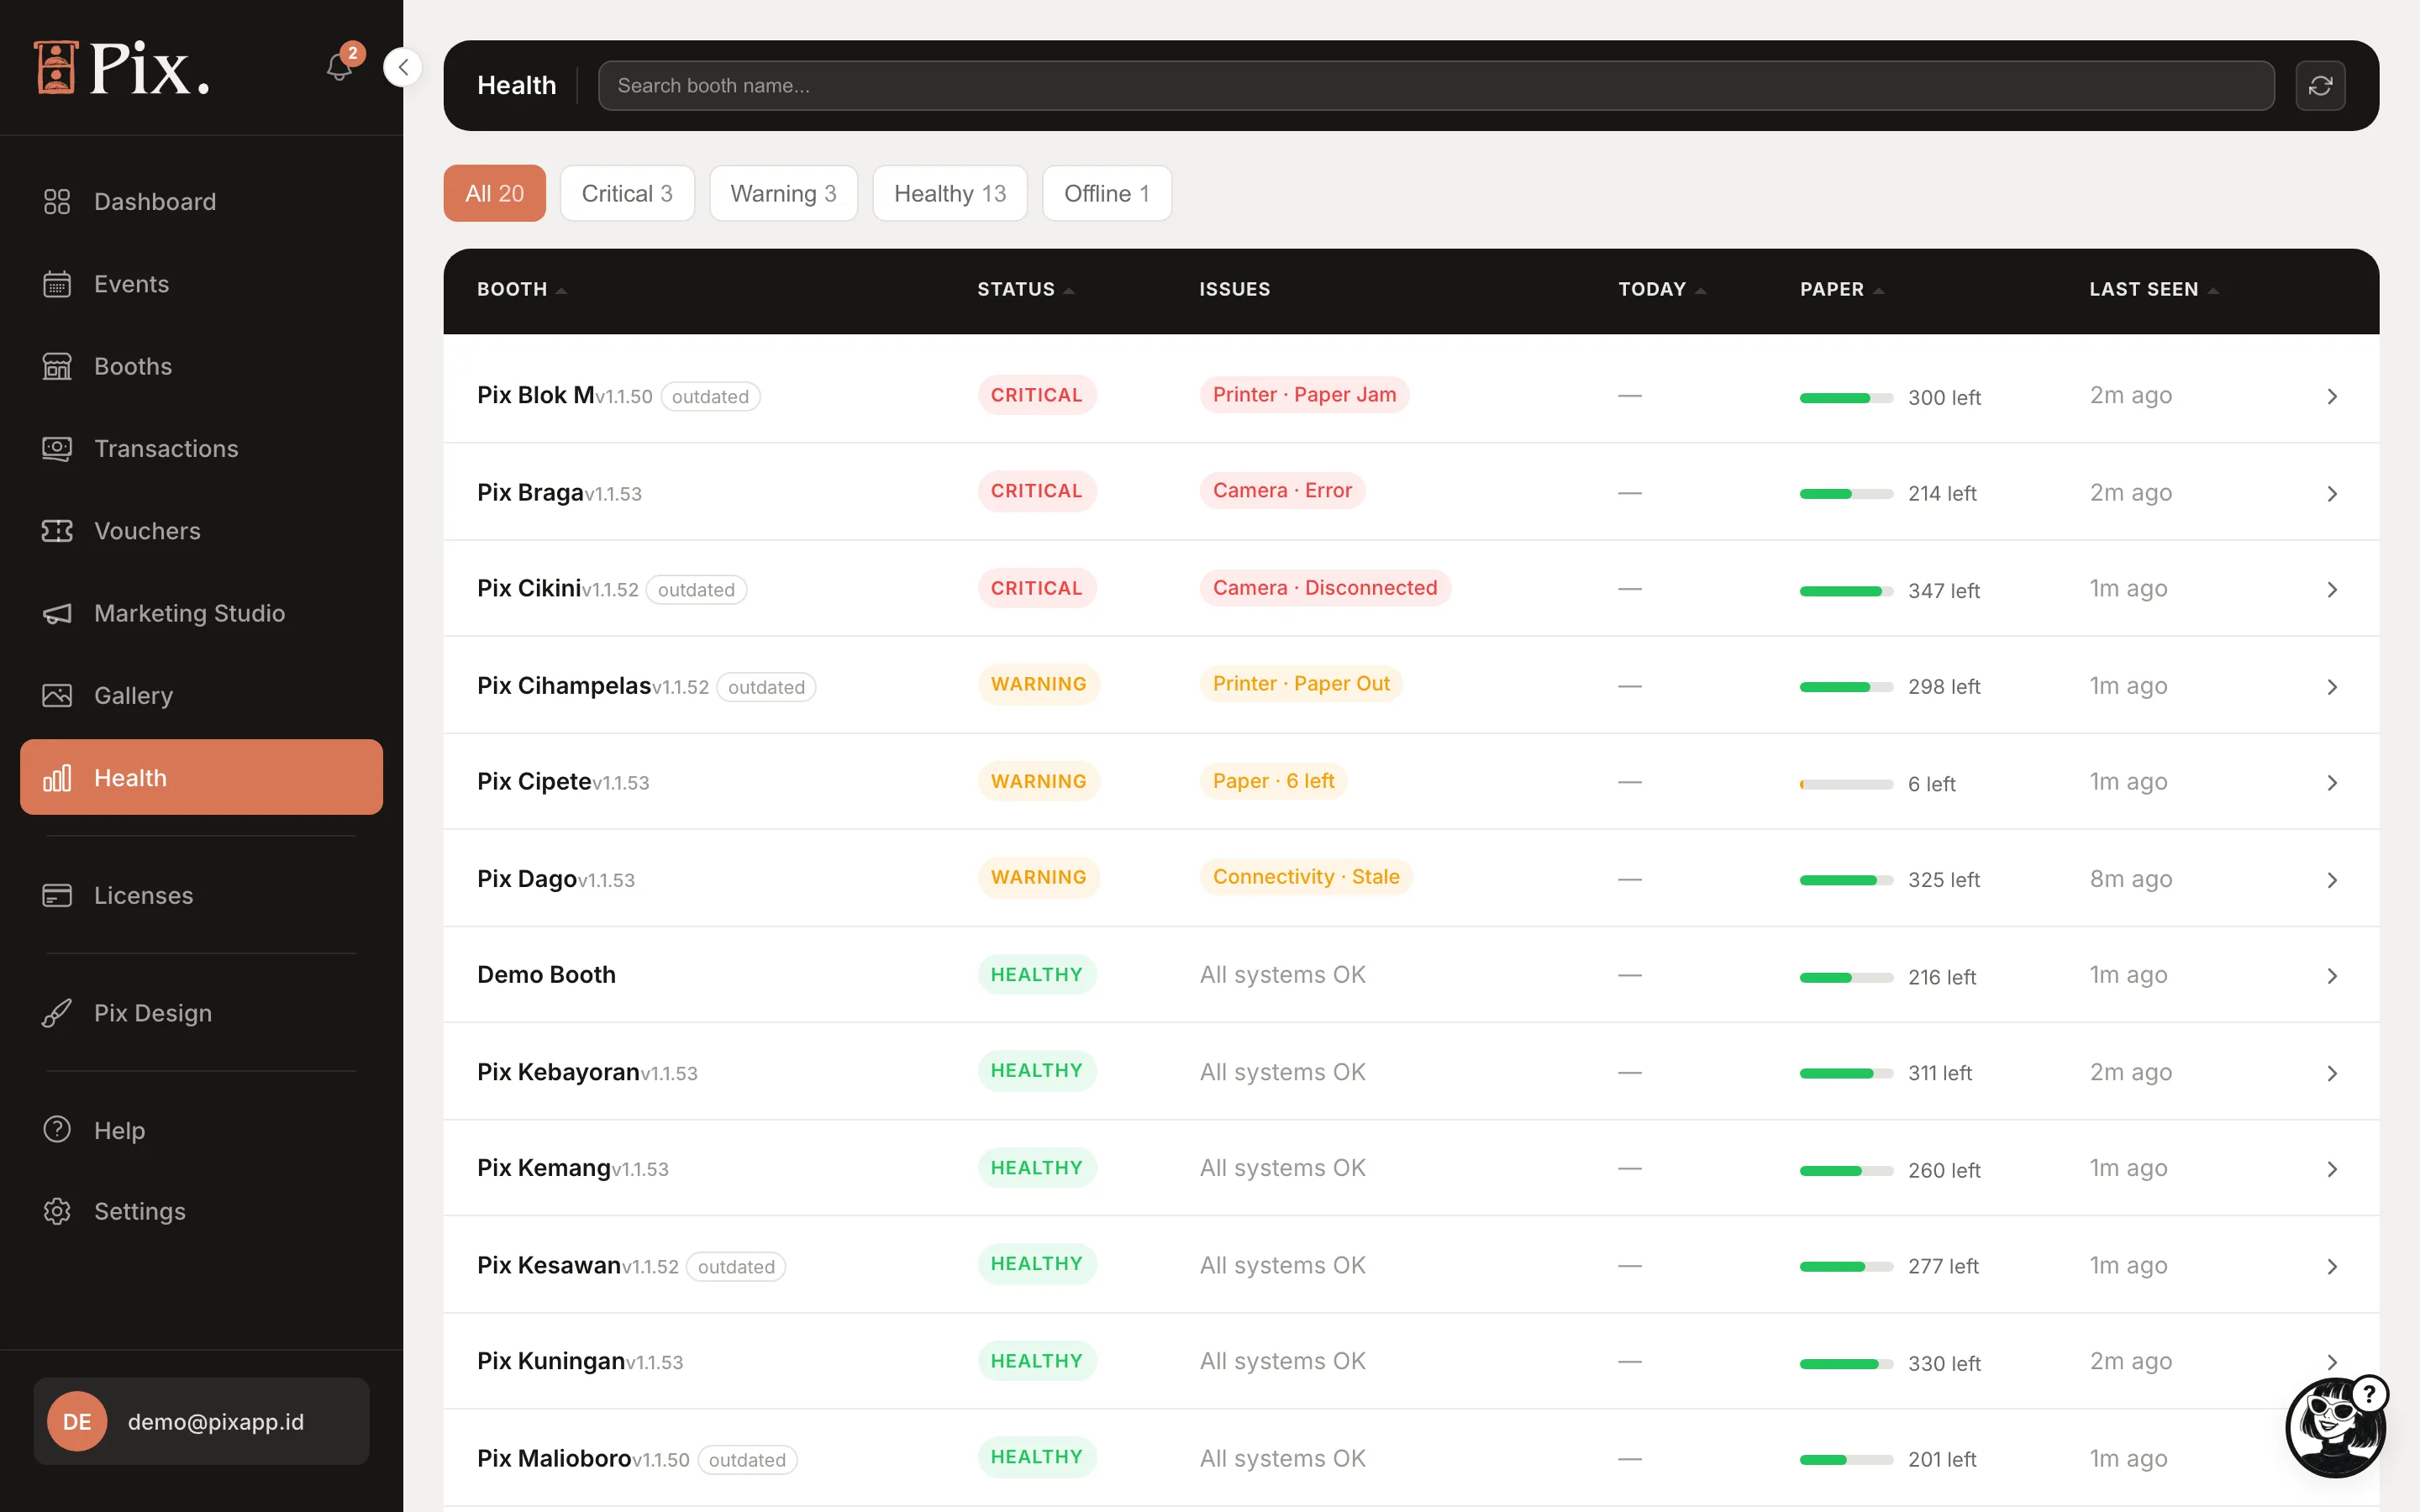This screenshot has width=2420, height=1512.
Task: Click the Health bar-chart icon
Action: [57, 778]
